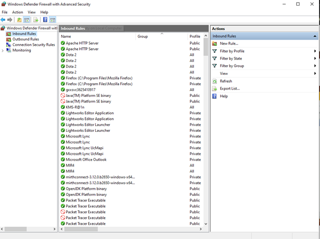Select the gxxsvc3625410917 rule

(81, 90)
